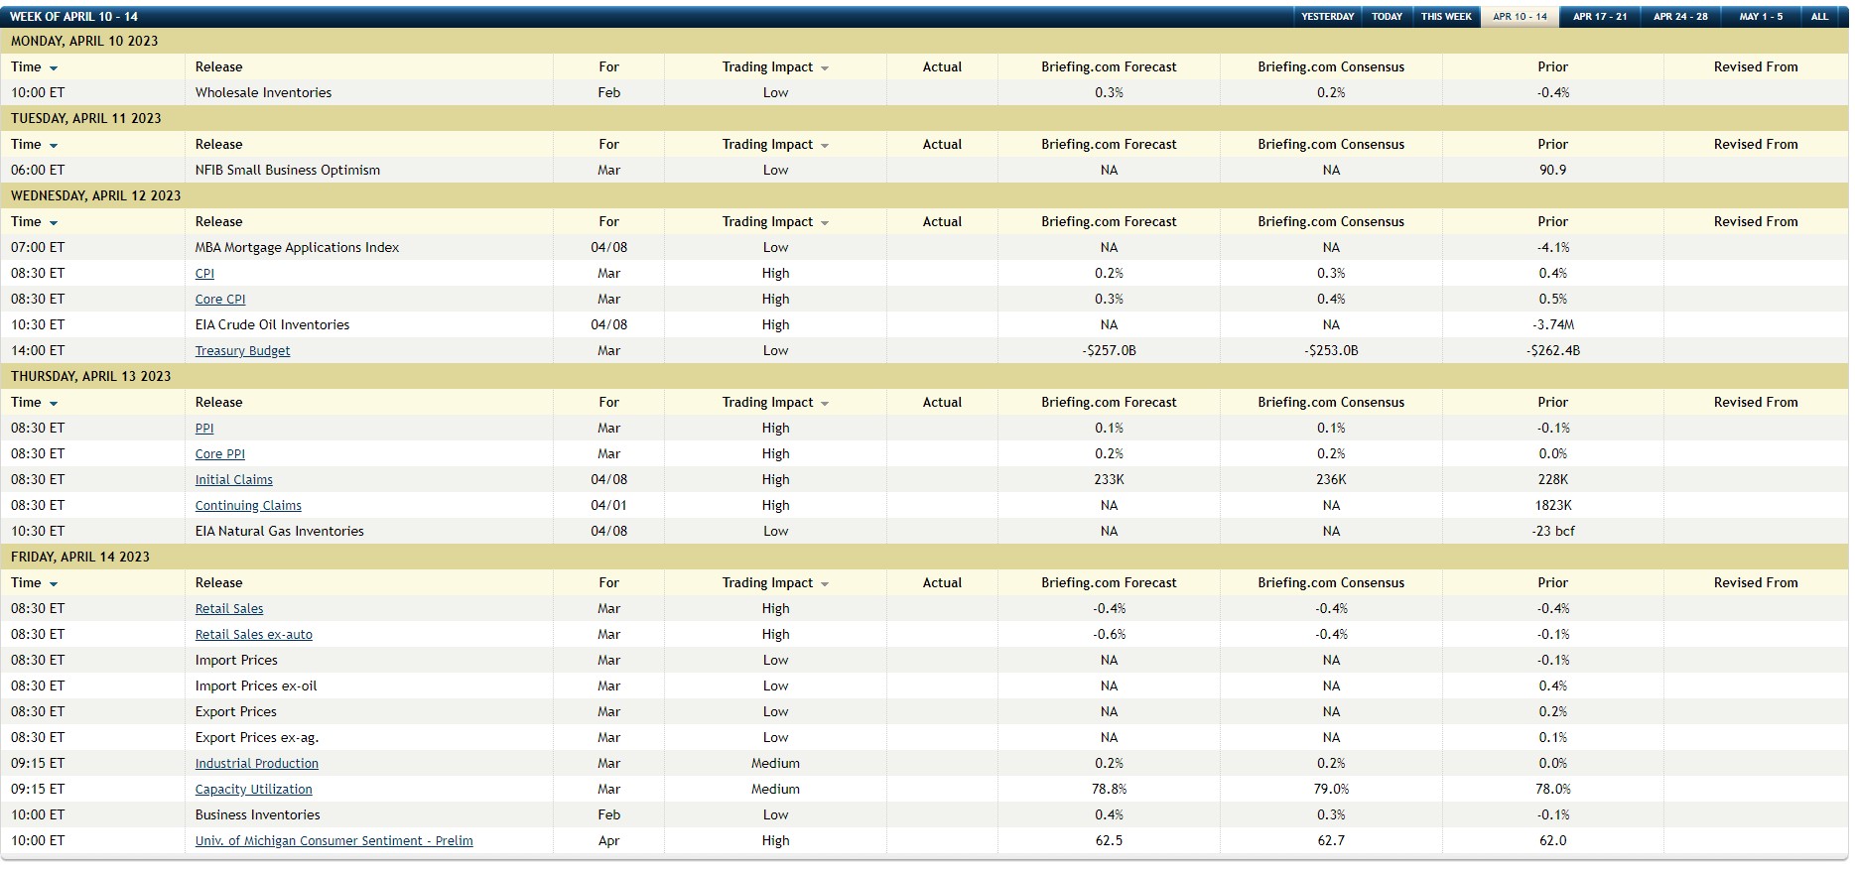Screen dimensions: 1855x872
Task: Open the Treasury Budget link
Action: pos(242,350)
